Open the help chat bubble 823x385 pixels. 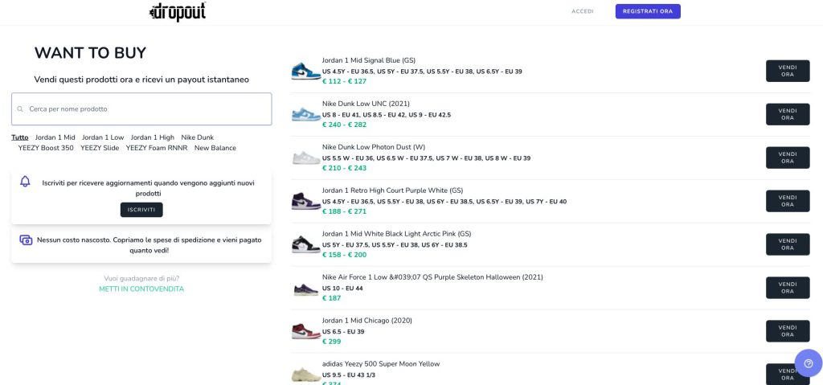point(809,363)
